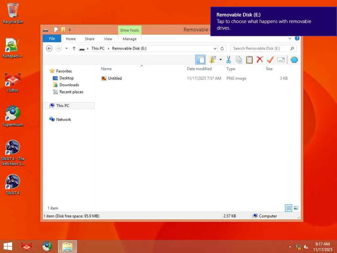
Task: Open the Home ribbon tab
Action: (x=71, y=39)
